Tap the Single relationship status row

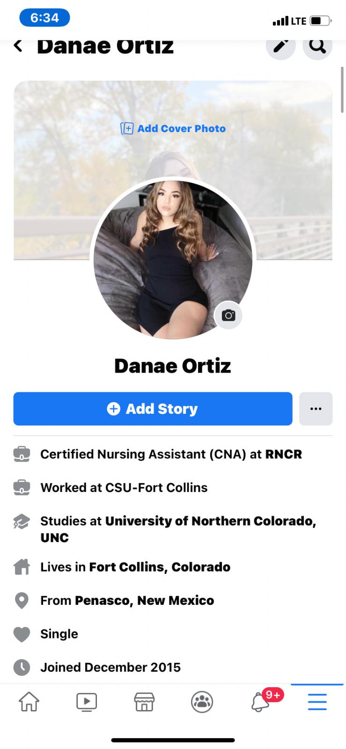59,634
